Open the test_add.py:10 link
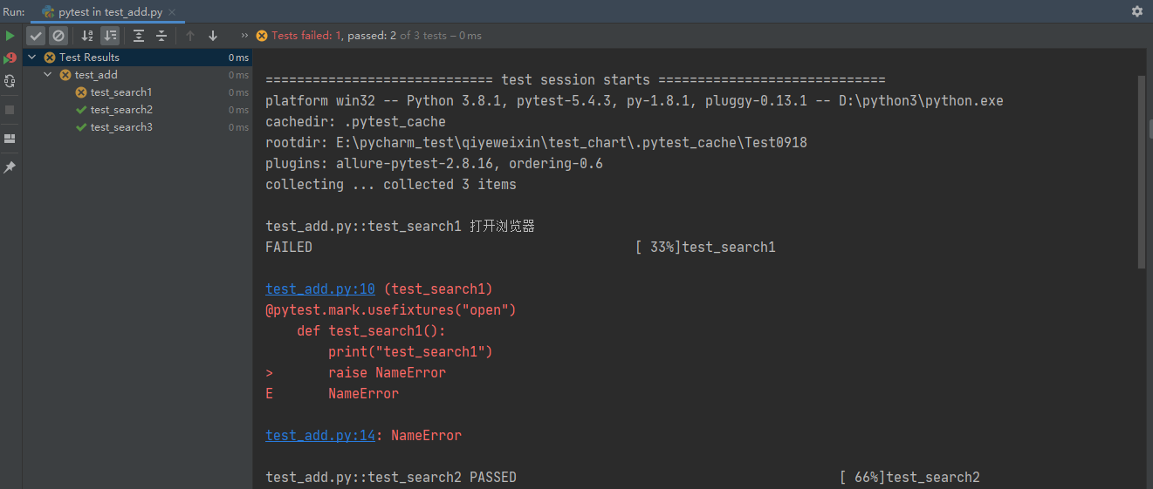1153x489 pixels. click(x=319, y=289)
